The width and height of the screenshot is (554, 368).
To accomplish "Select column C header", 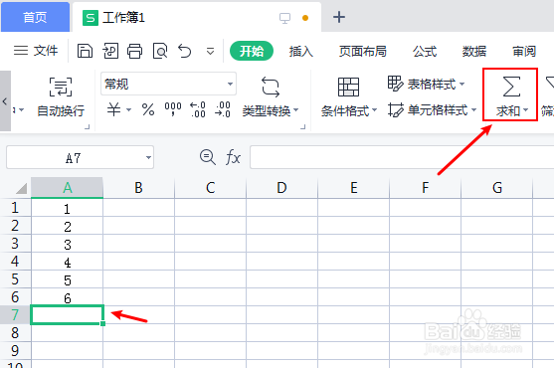I will coord(210,188).
